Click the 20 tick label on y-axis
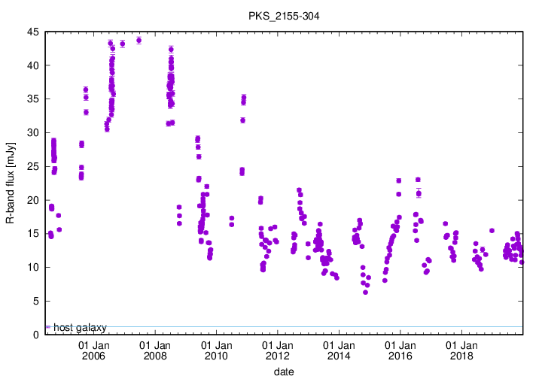 (x=33, y=200)
